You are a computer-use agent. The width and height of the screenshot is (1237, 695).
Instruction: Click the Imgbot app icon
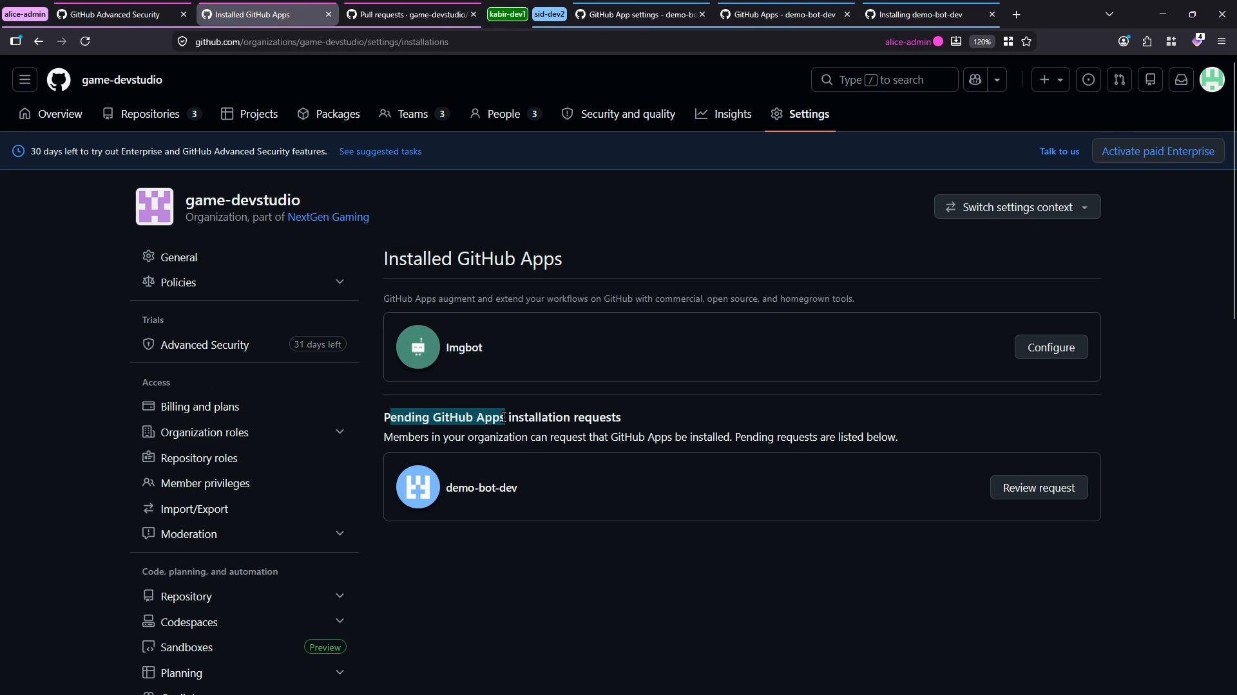pos(418,347)
